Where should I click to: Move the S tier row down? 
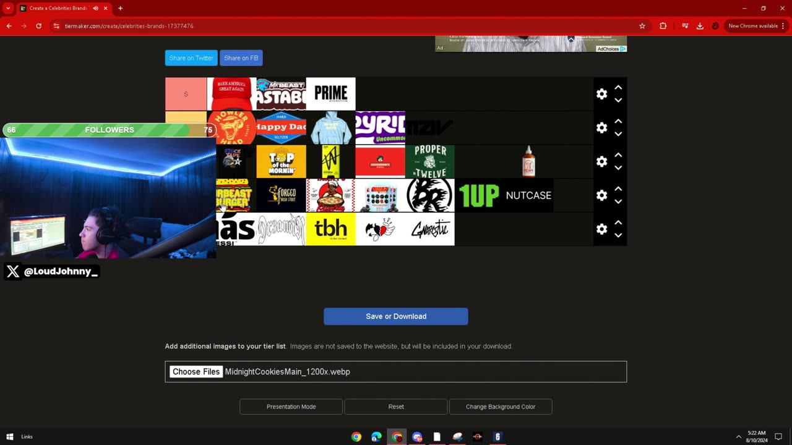(x=618, y=100)
